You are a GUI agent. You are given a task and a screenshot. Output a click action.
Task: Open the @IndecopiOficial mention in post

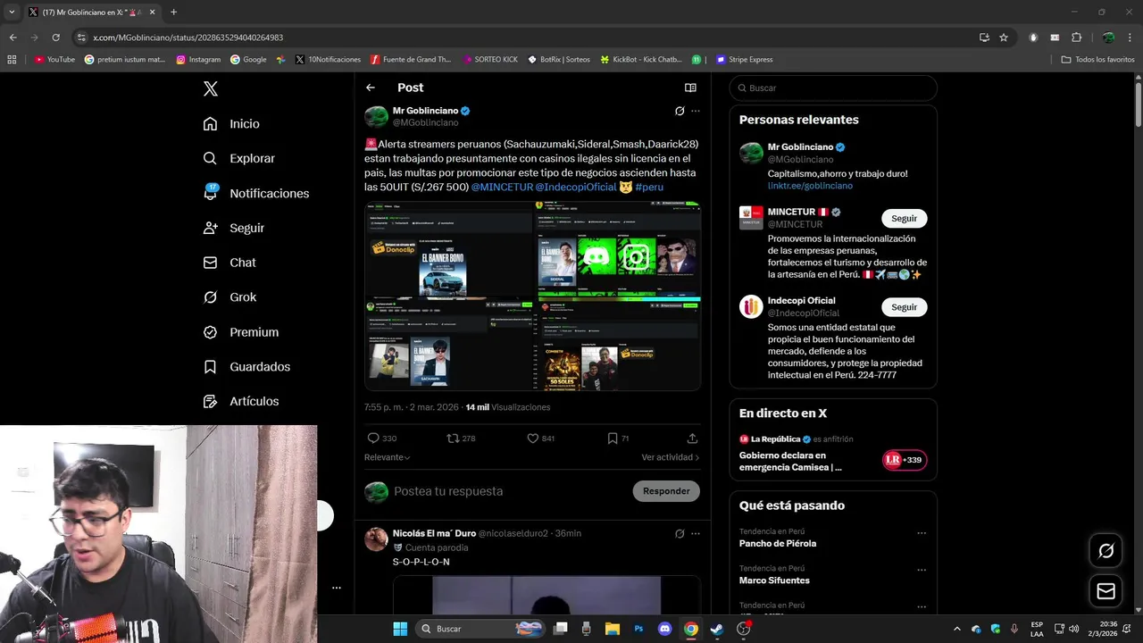576,187
